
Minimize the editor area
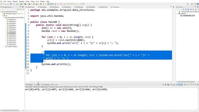[171, 7]
